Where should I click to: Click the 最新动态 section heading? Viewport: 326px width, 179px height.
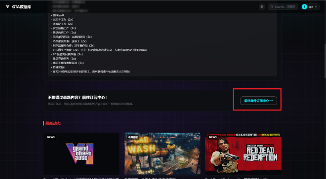click(x=53, y=123)
